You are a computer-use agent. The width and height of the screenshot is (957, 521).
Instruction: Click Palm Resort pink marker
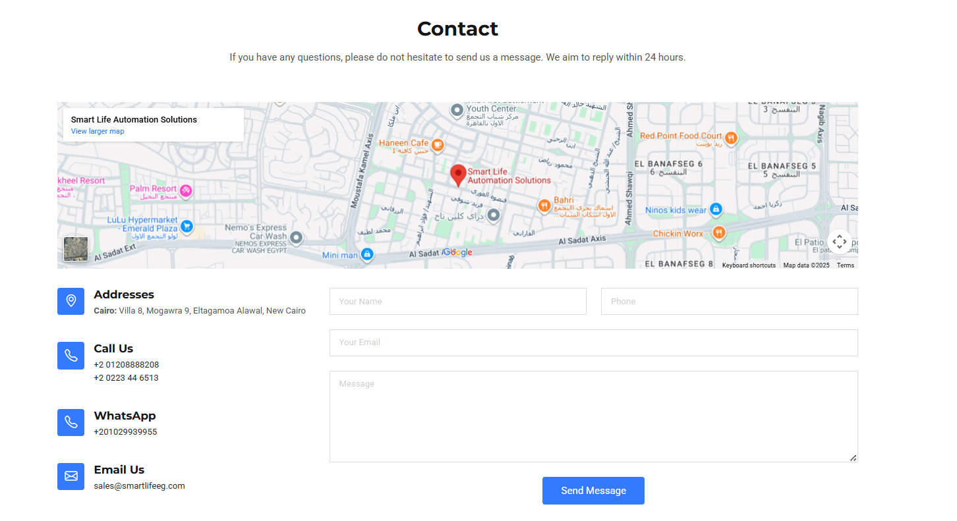[x=187, y=190]
